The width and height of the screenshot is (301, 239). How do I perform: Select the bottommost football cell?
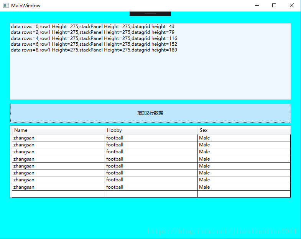pyautogui.click(x=151, y=187)
